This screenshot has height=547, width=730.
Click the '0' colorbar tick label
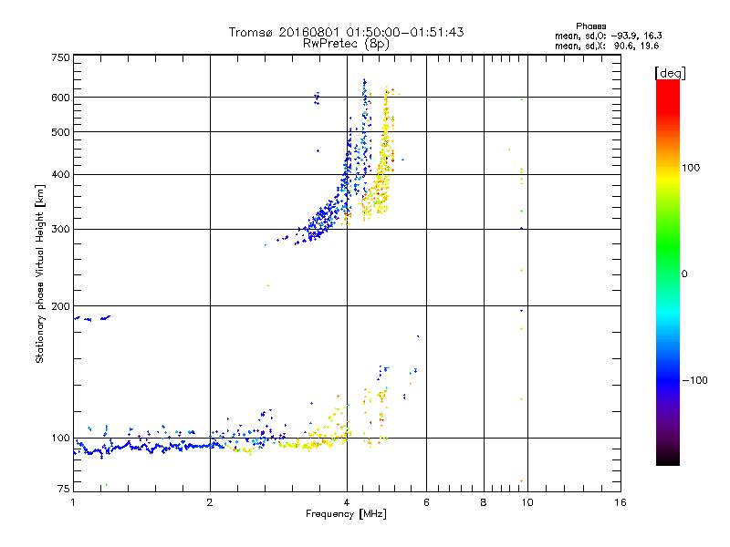coord(684,274)
